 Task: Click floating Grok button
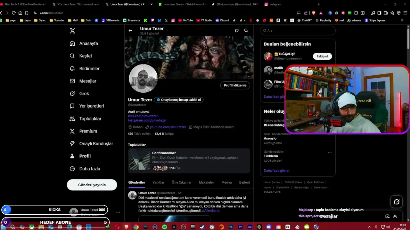(x=397, y=202)
